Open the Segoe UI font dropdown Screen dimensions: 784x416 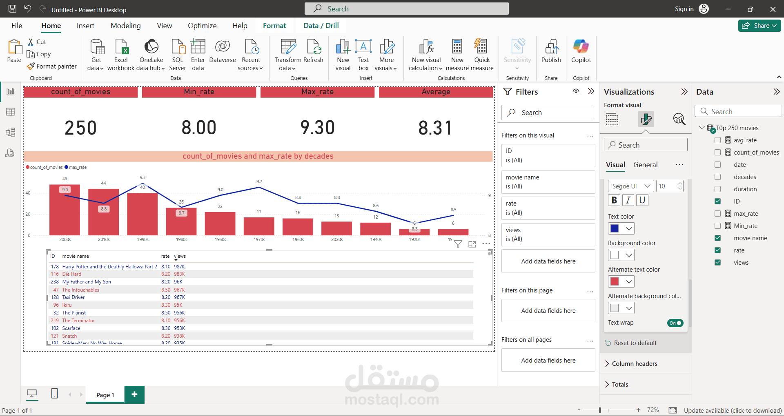tap(630, 186)
